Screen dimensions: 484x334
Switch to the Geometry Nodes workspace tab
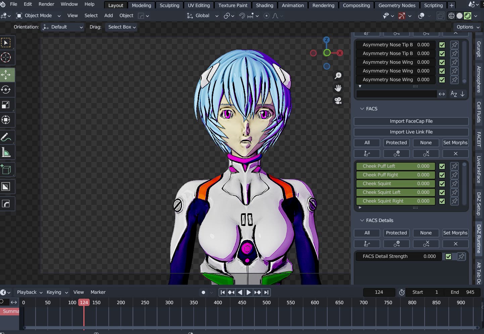397,5
